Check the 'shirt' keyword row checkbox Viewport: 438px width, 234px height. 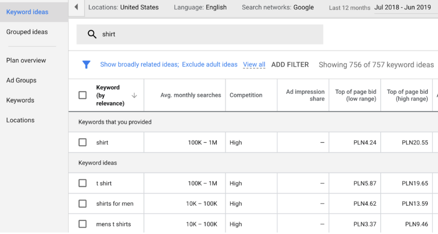pos(83,142)
